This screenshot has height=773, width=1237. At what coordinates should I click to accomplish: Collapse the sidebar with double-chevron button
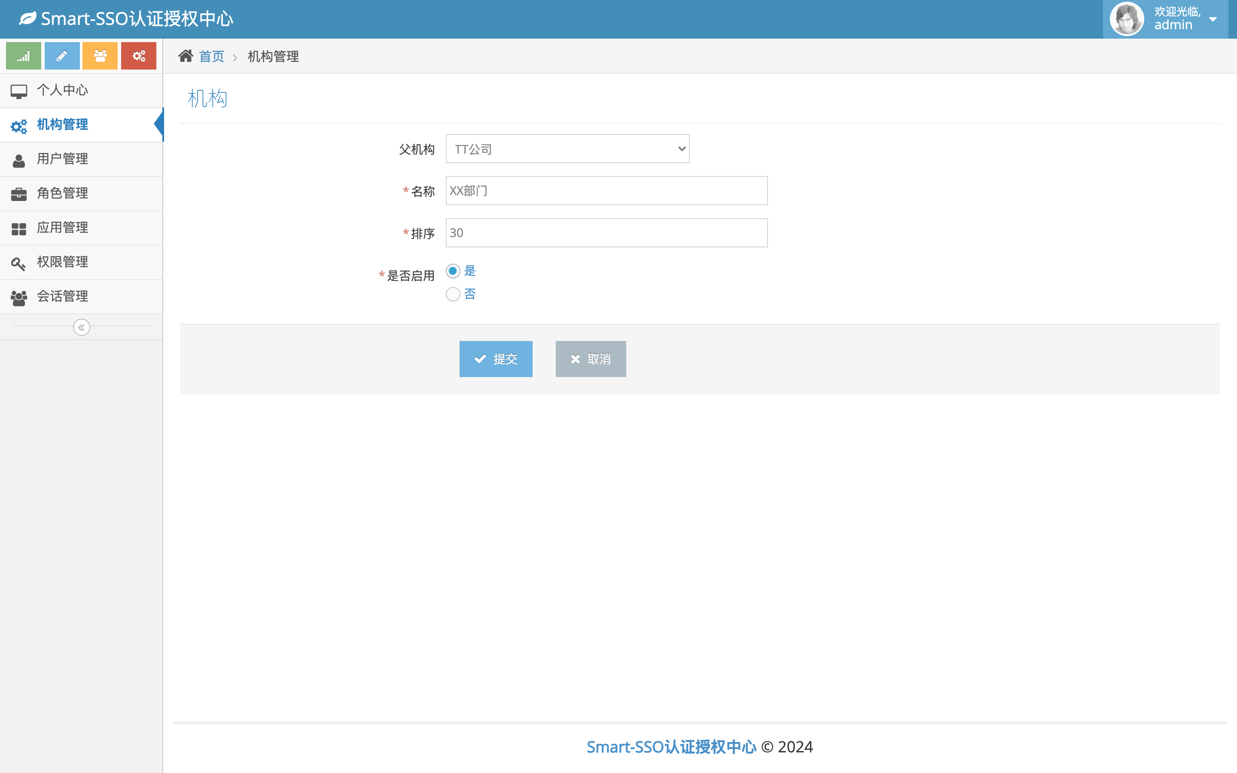(81, 327)
